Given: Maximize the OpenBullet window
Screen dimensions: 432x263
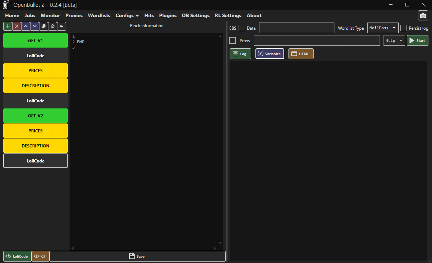Looking at the screenshot, I should click(x=407, y=5).
